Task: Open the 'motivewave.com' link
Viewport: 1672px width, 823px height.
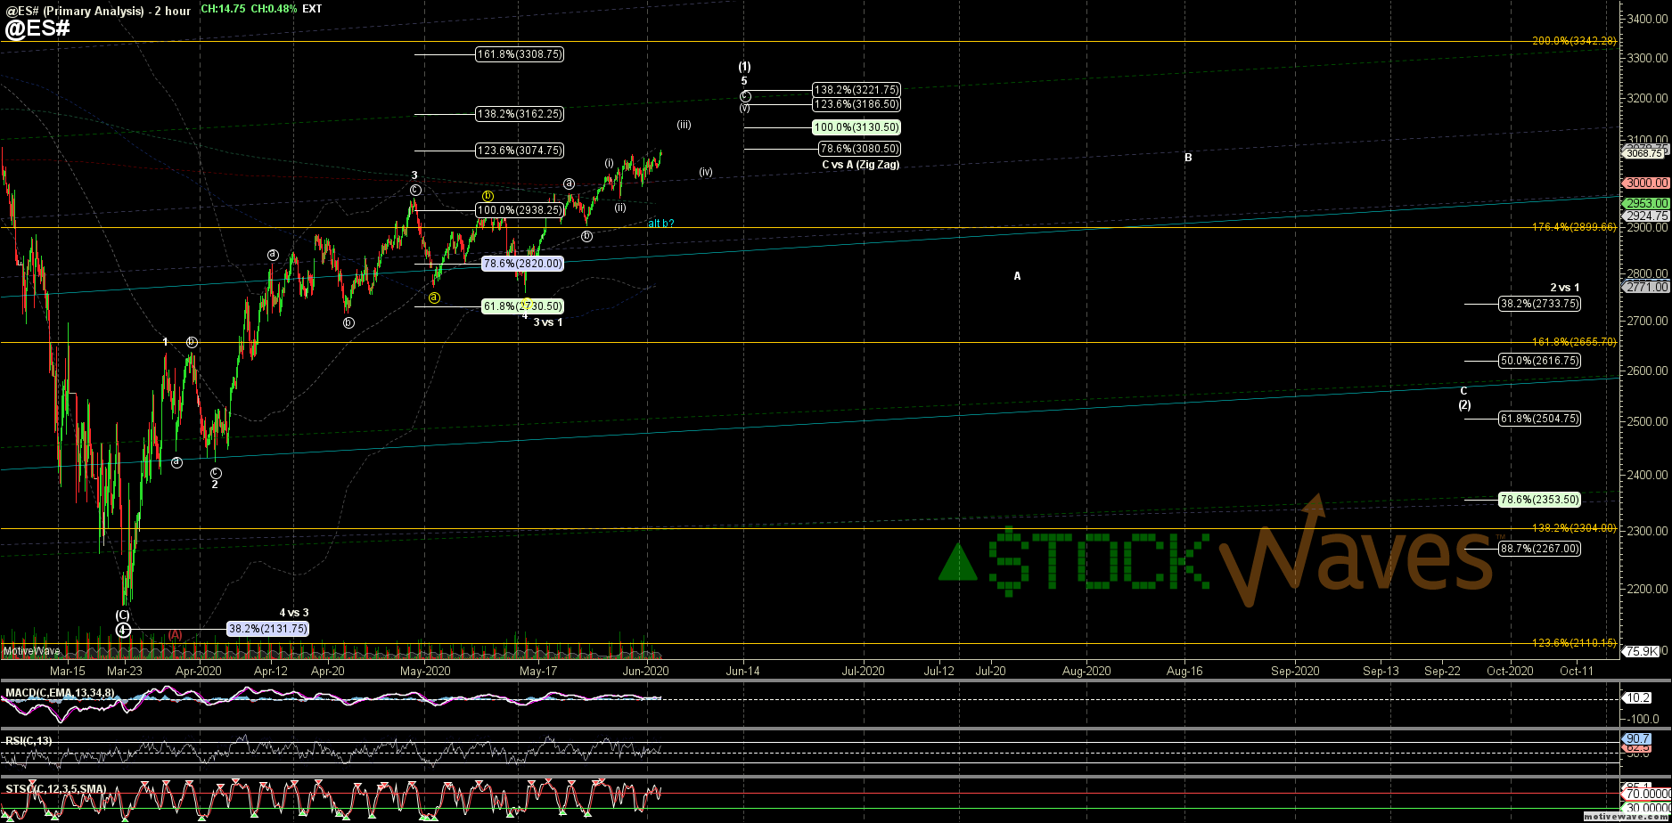Action: [1625, 816]
